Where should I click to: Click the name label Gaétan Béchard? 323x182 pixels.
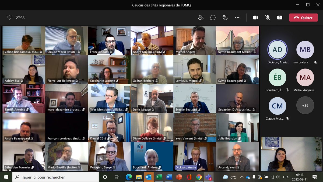[x=143, y=81]
